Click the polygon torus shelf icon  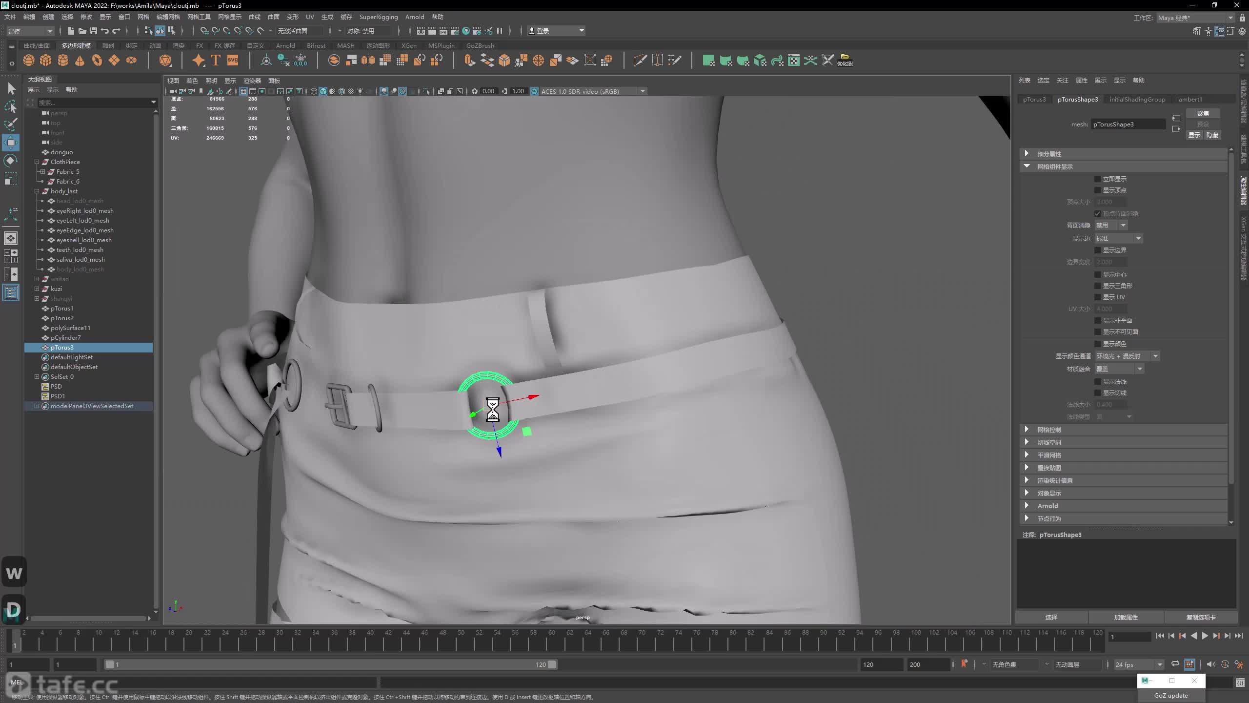97,61
